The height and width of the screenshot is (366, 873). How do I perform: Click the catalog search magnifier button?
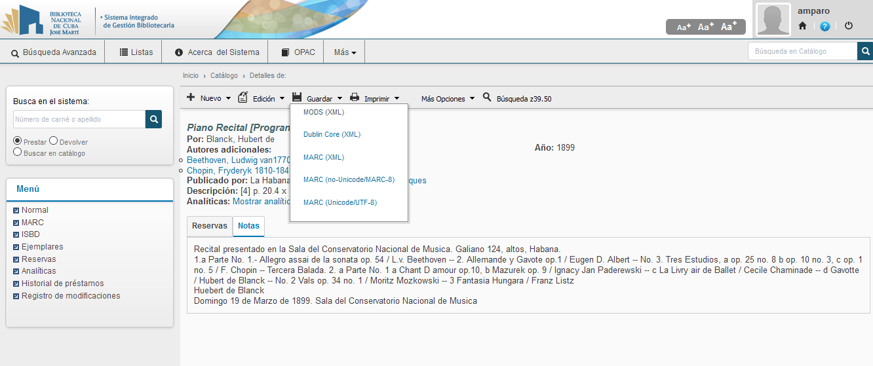coord(865,51)
